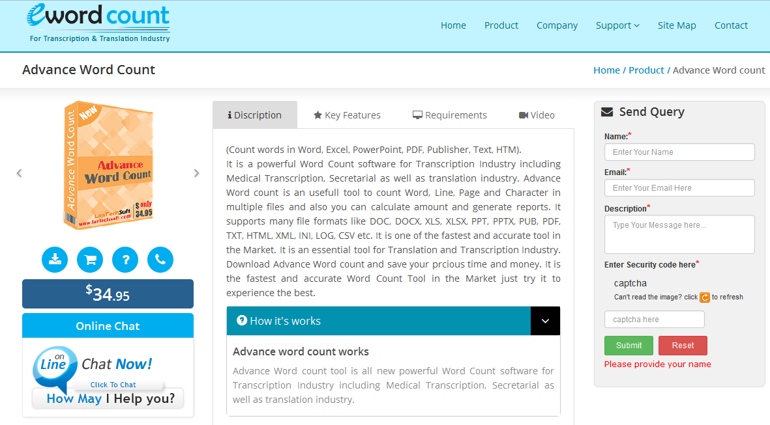The width and height of the screenshot is (770, 425).
Task: Switch to Requirements tab
Action: pyautogui.click(x=450, y=115)
